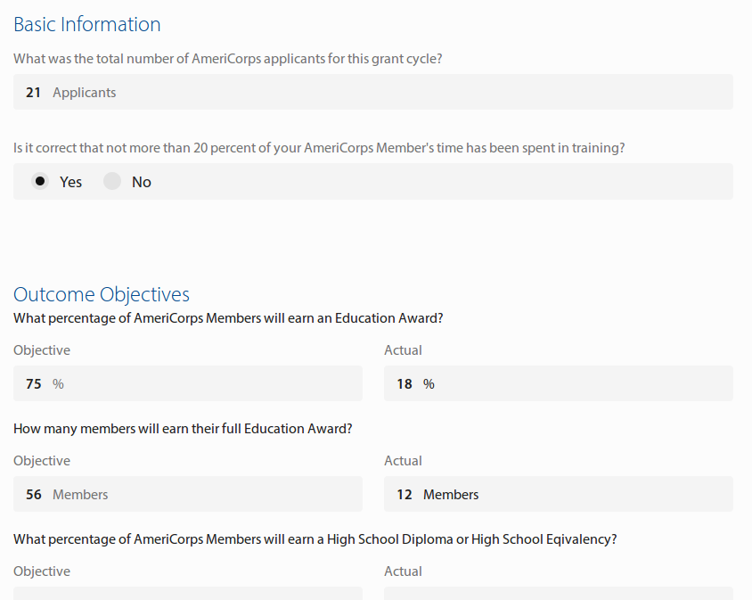Click the full Education Award members question

point(183,429)
